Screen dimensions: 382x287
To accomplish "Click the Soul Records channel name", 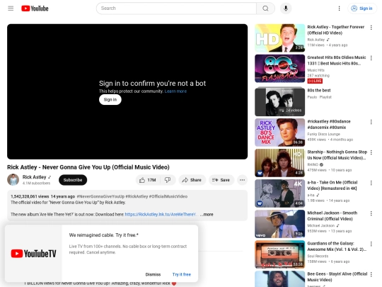I will pos(318,256).
